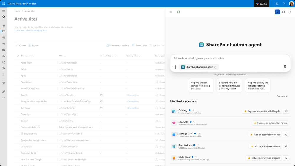Click the Search sites field
The image size is (295, 166).
(139, 45)
